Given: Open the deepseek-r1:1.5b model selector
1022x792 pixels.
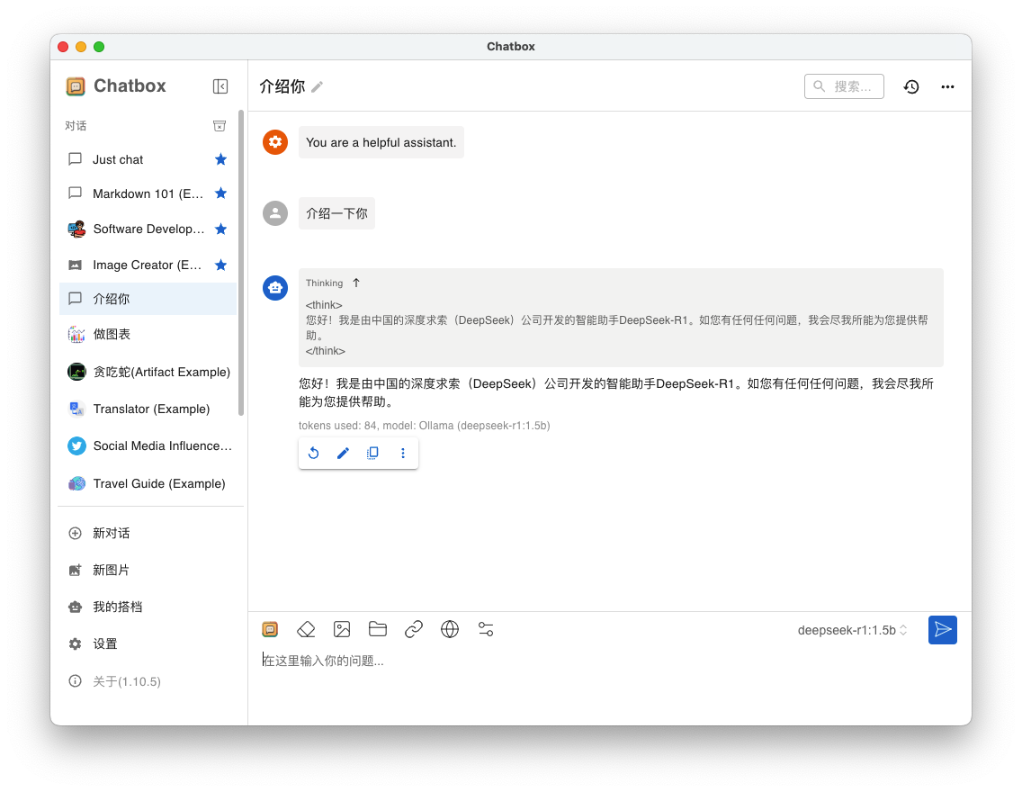Looking at the screenshot, I should pyautogui.click(x=852, y=630).
